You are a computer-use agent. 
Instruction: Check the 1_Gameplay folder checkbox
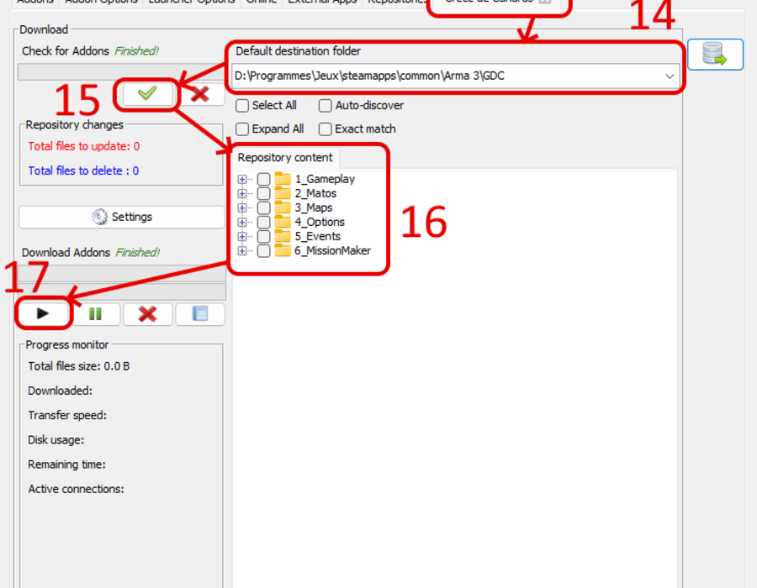263,179
